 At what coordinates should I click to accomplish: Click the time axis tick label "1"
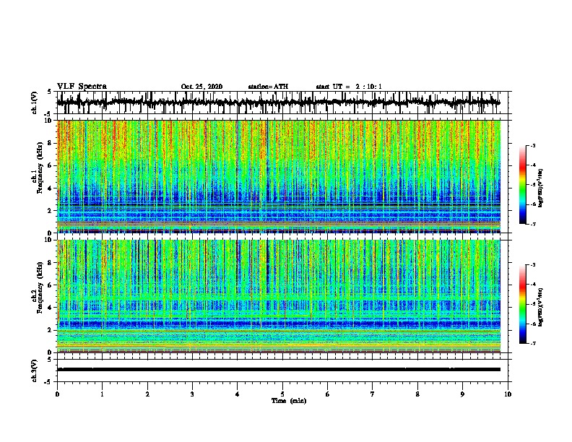coord(102,394)
